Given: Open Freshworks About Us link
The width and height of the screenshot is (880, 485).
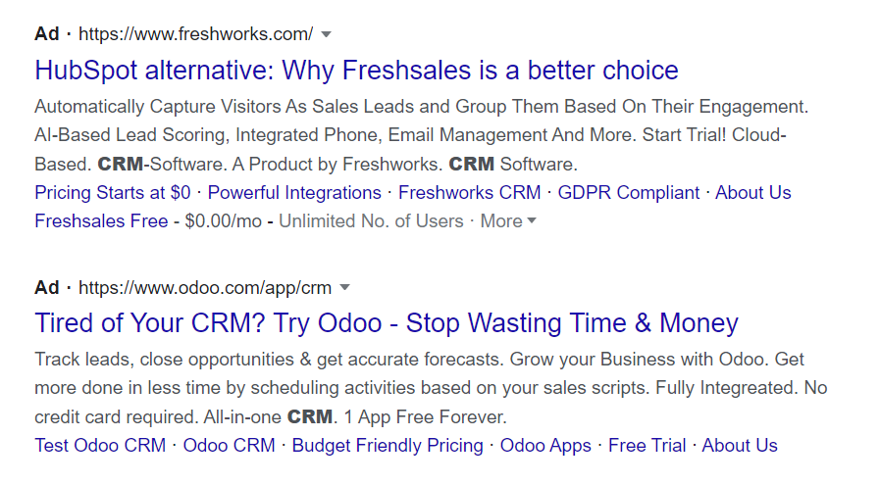Looking at the screenshot, I should 752,193.
